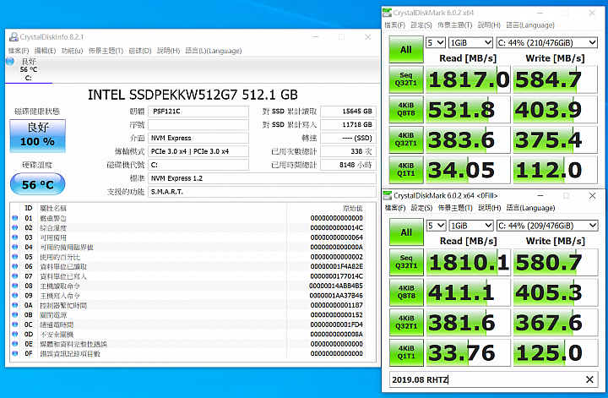Run All tests in 0Fill CrystalDiskMark

click(406, 232)
